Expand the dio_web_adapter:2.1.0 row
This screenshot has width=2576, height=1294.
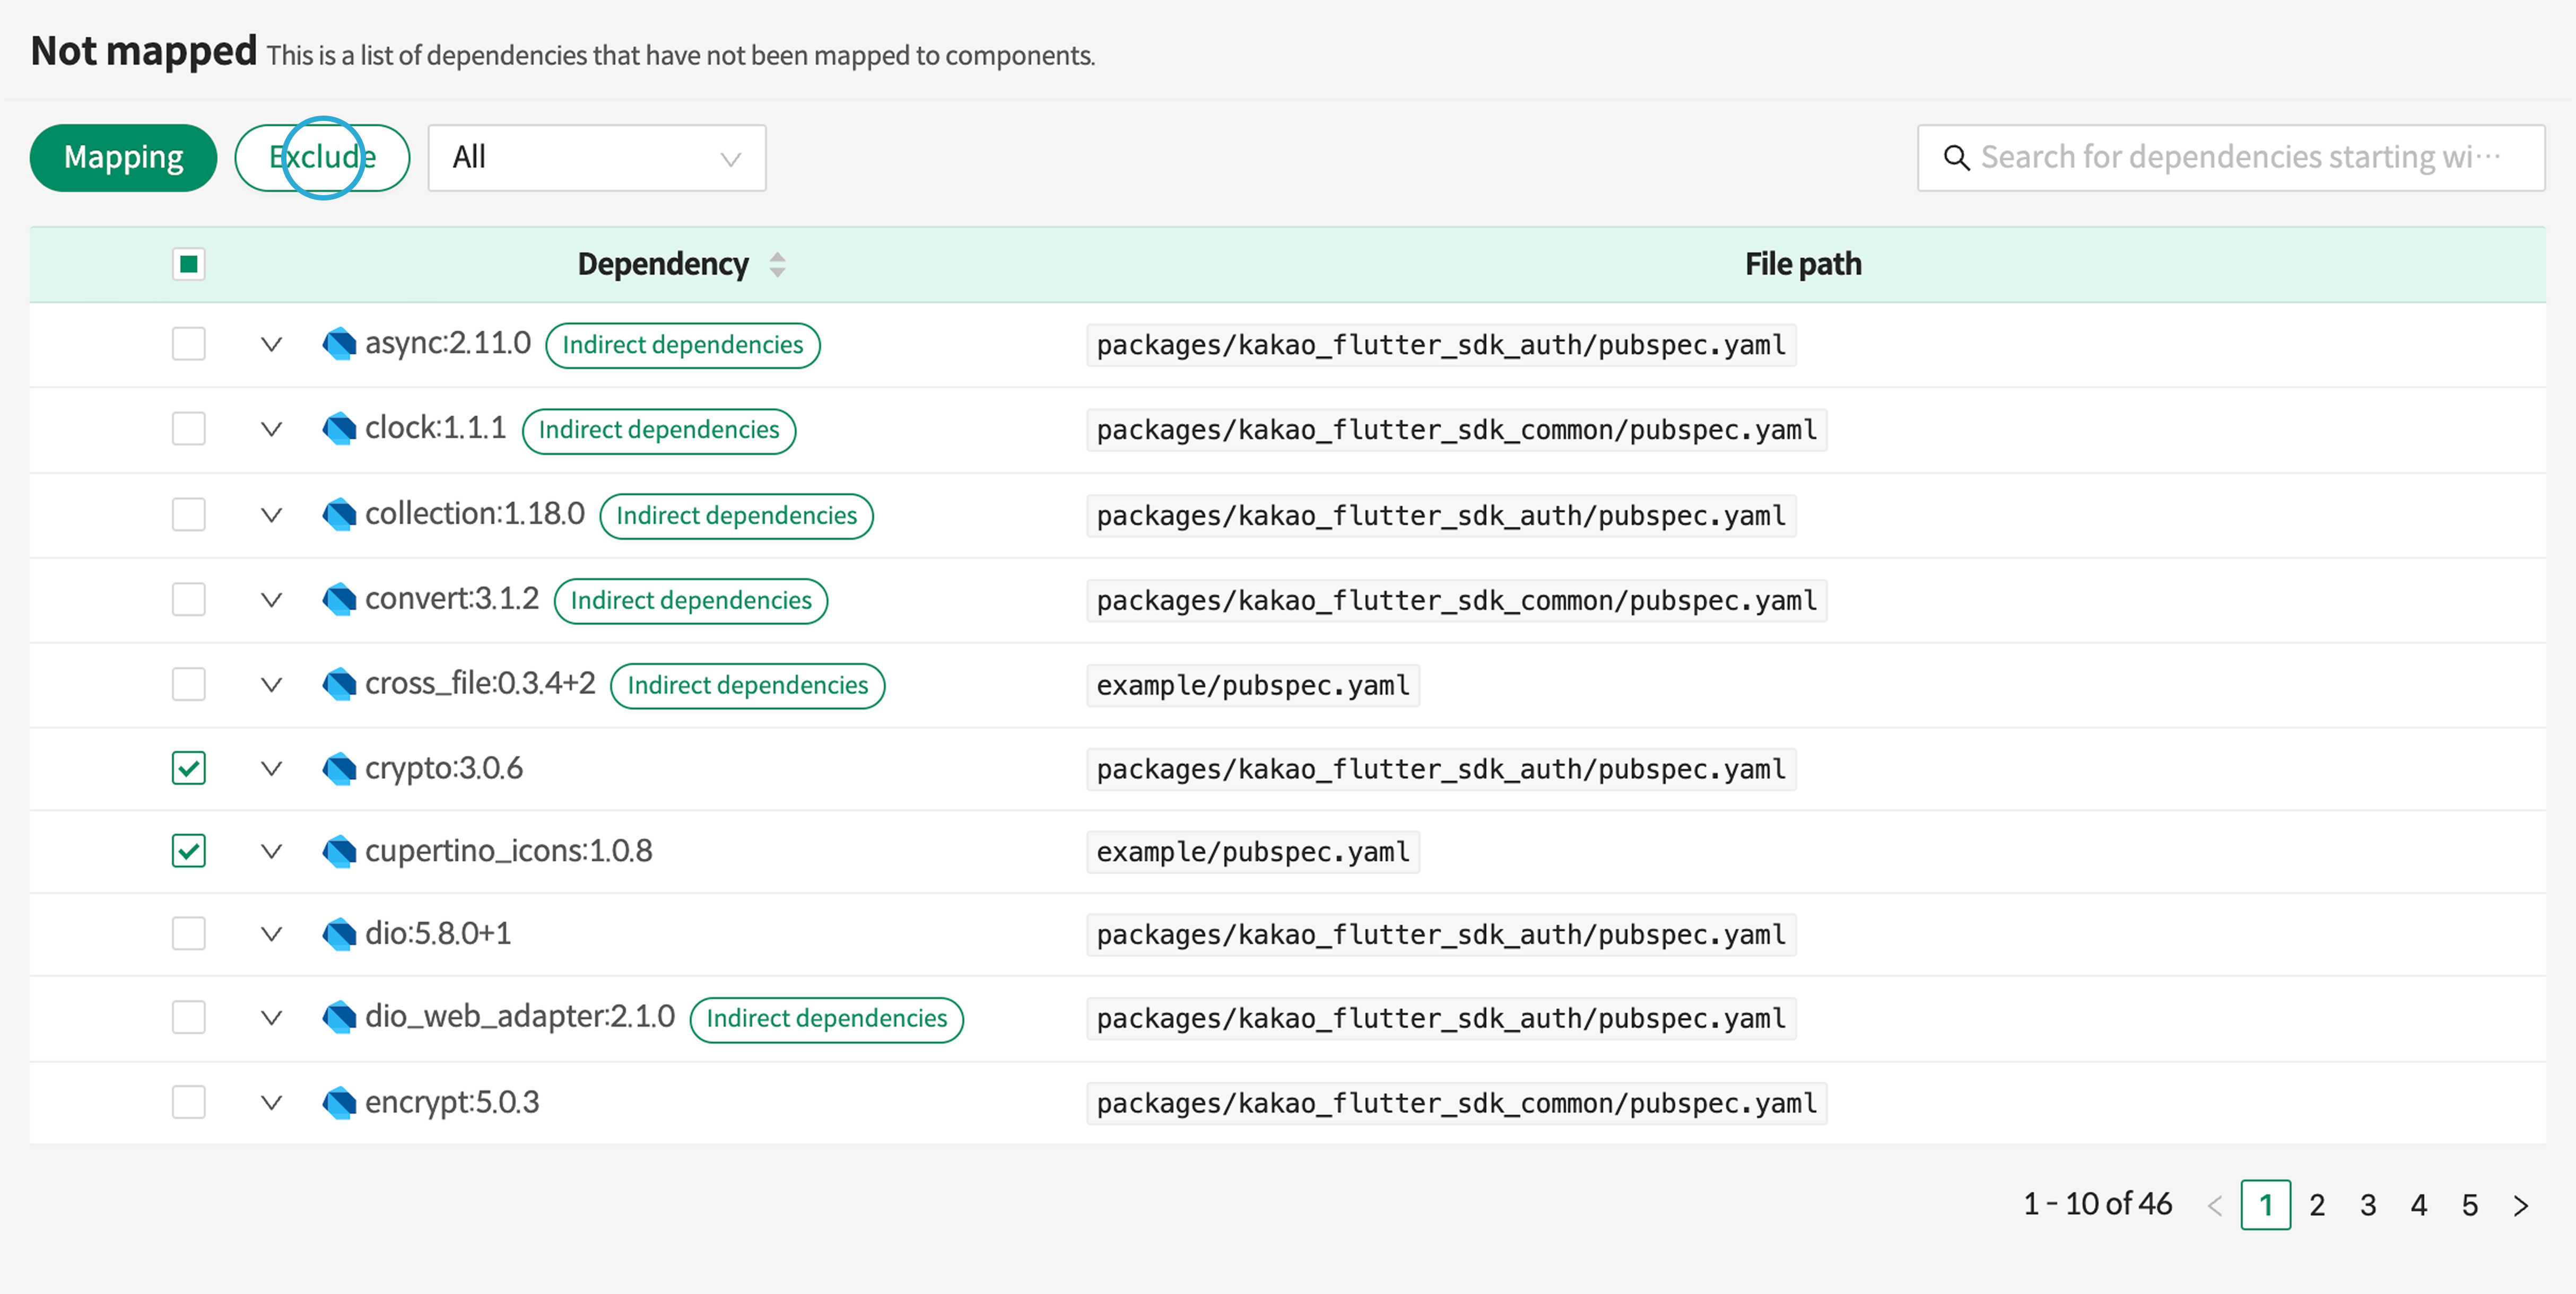tap(271, 1018)
